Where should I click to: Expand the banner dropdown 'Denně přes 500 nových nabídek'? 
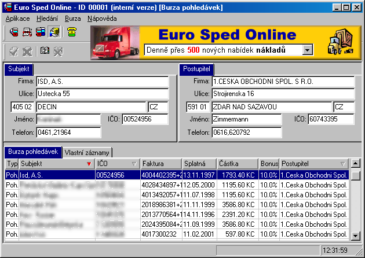(308, 50)
